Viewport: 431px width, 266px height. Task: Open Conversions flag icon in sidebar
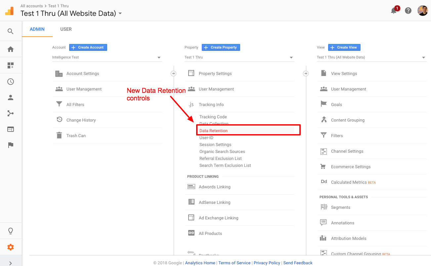click(x=11, y=145)
